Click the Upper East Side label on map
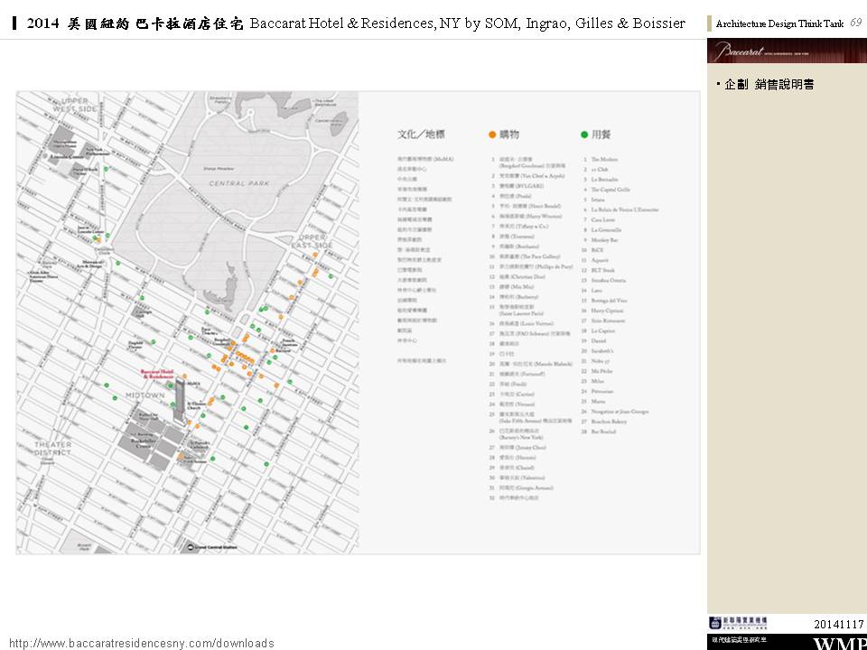The height and width of the screenshot is (650, 867). tap(312, 241)
